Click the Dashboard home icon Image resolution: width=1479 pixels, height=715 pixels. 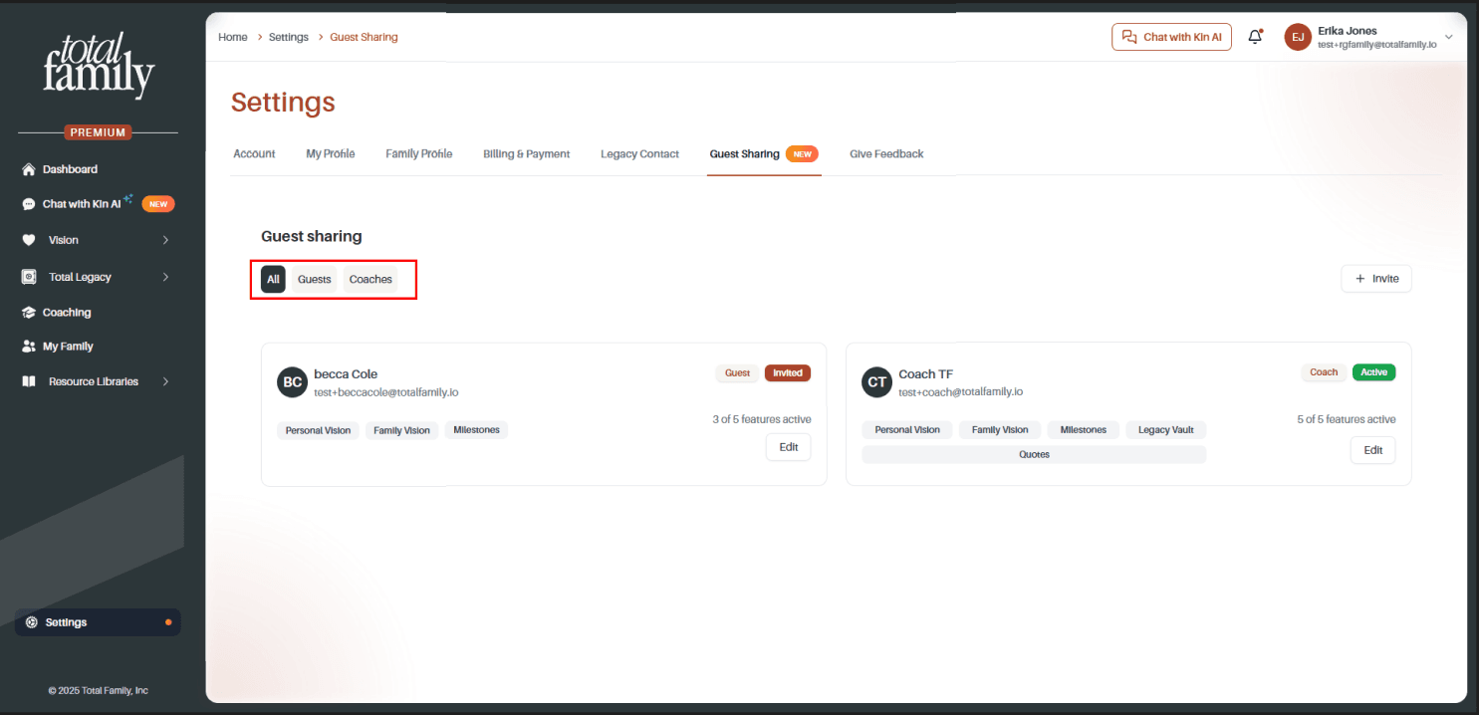(29, 169)
